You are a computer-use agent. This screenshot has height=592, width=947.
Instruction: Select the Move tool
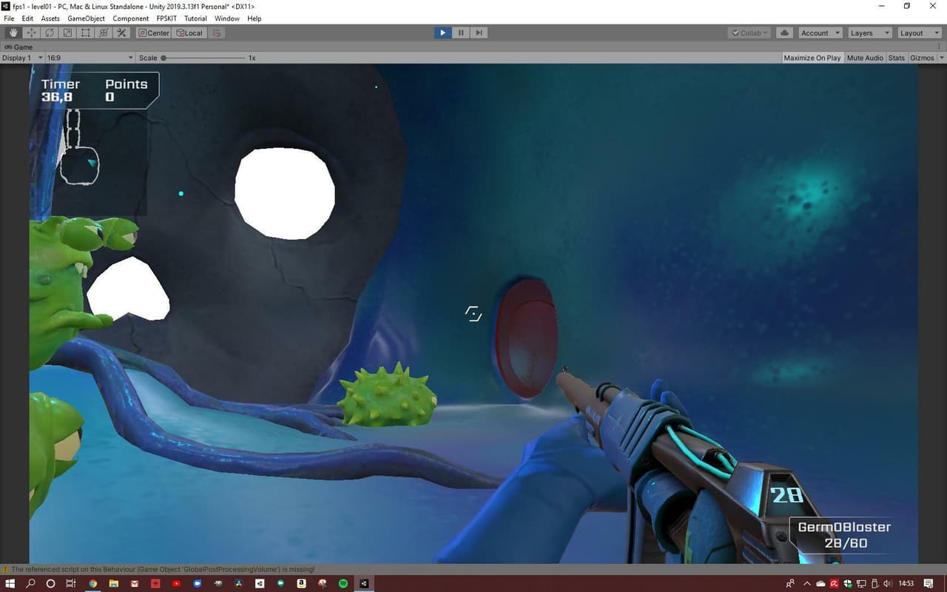32,33
